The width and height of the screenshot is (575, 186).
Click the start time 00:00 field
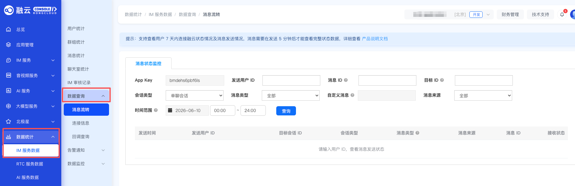coord(223,110)
